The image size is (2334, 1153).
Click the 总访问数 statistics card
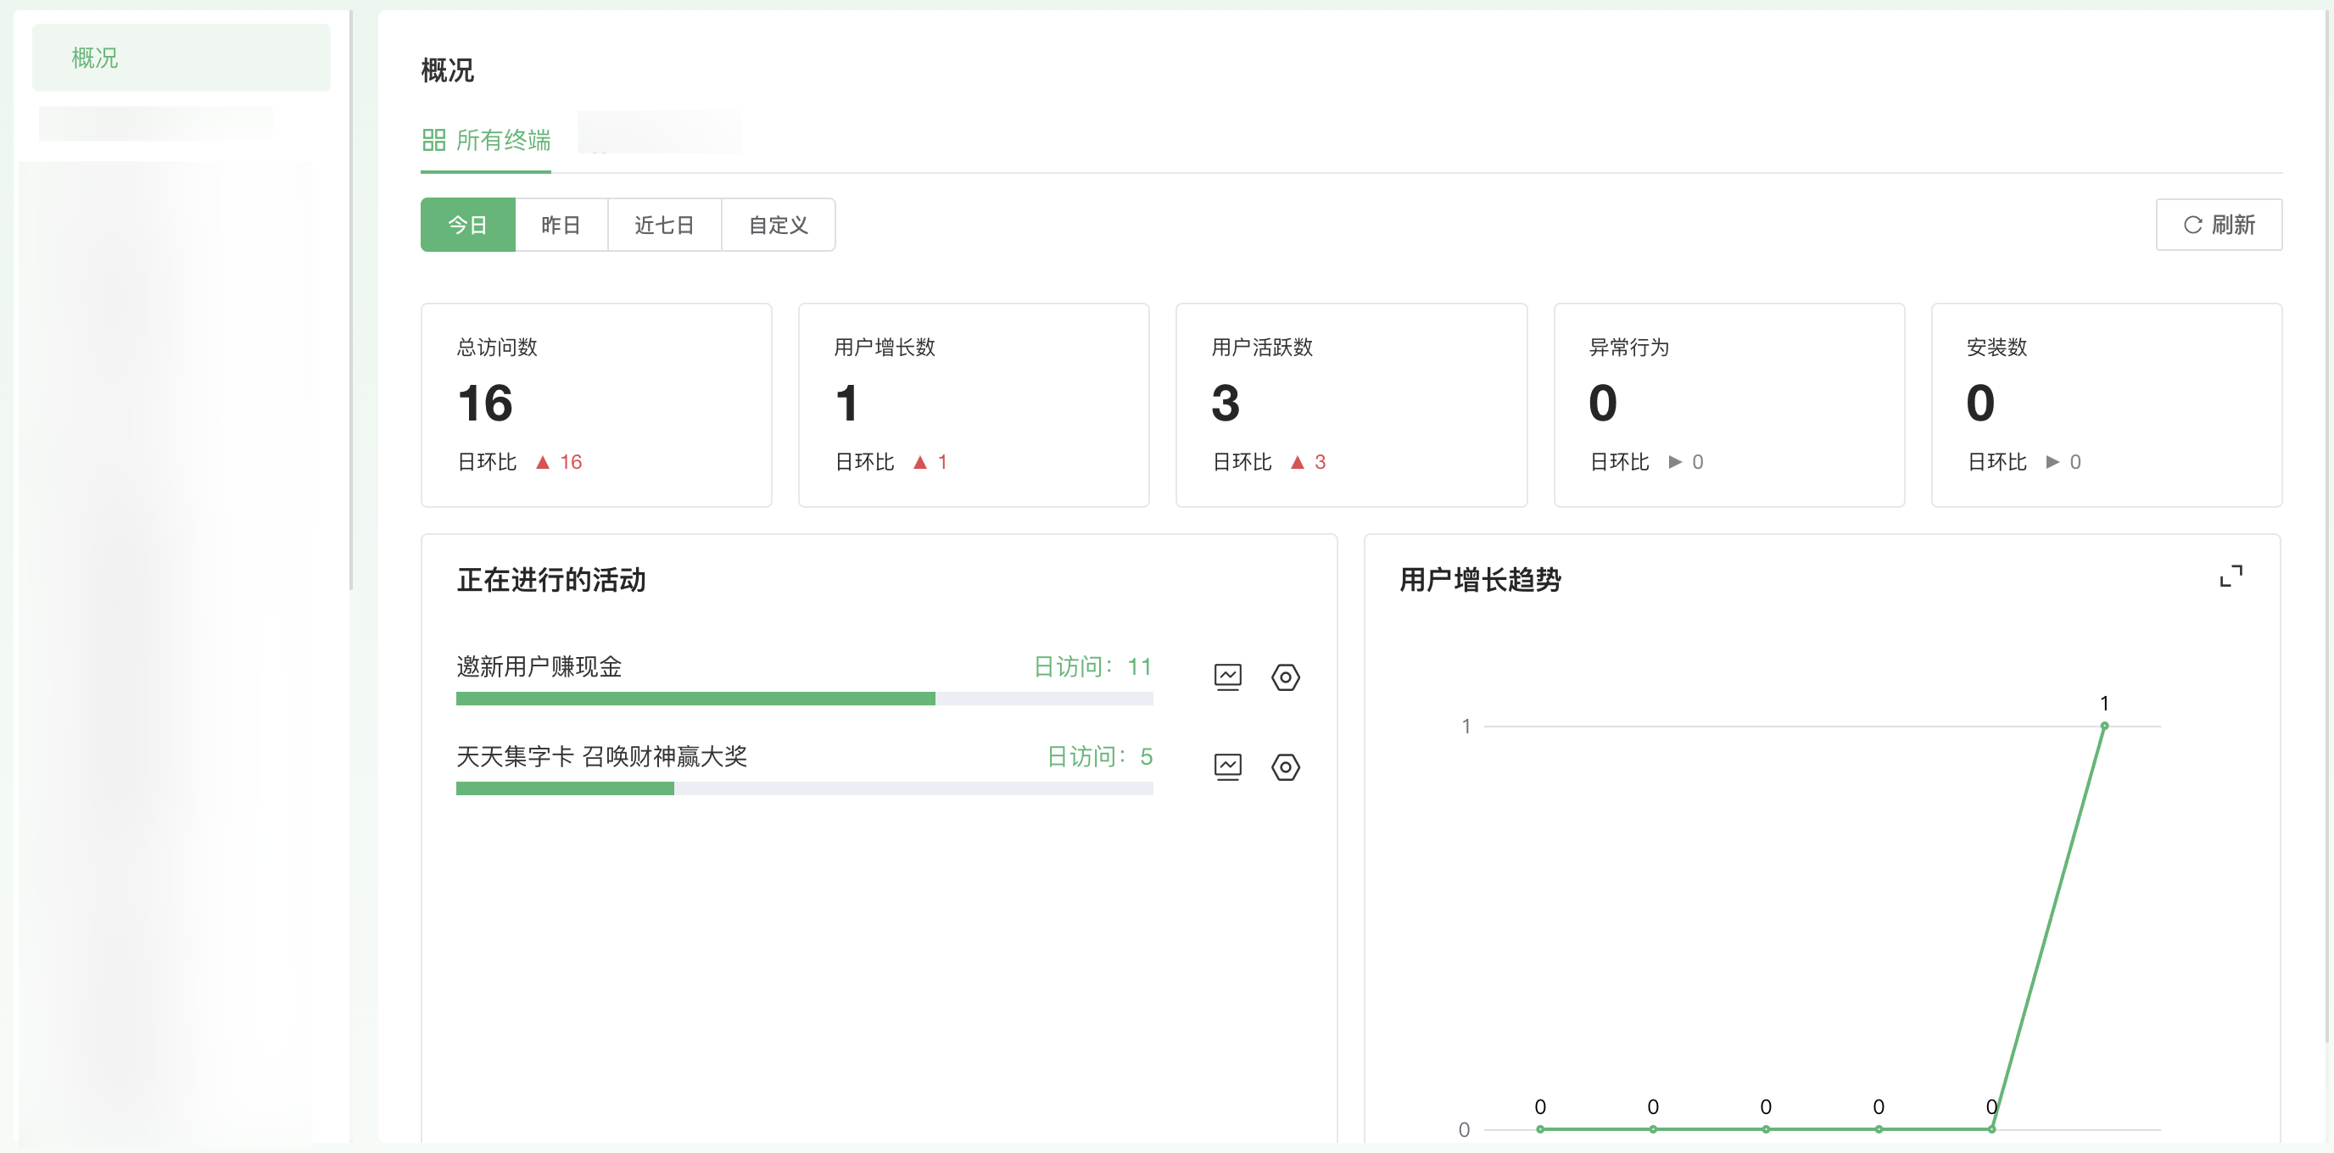coord(596,405)
